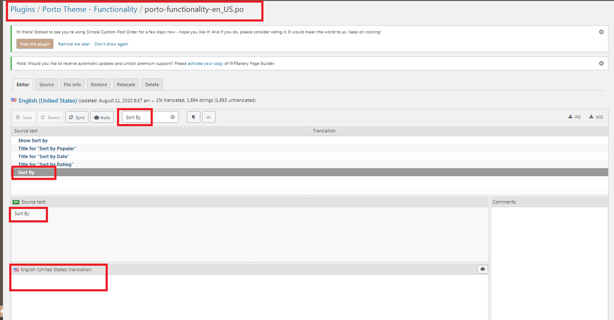614x320 pixels.
Task: Select the Title for "Sort by Date" row
Action: click(309, 156)
